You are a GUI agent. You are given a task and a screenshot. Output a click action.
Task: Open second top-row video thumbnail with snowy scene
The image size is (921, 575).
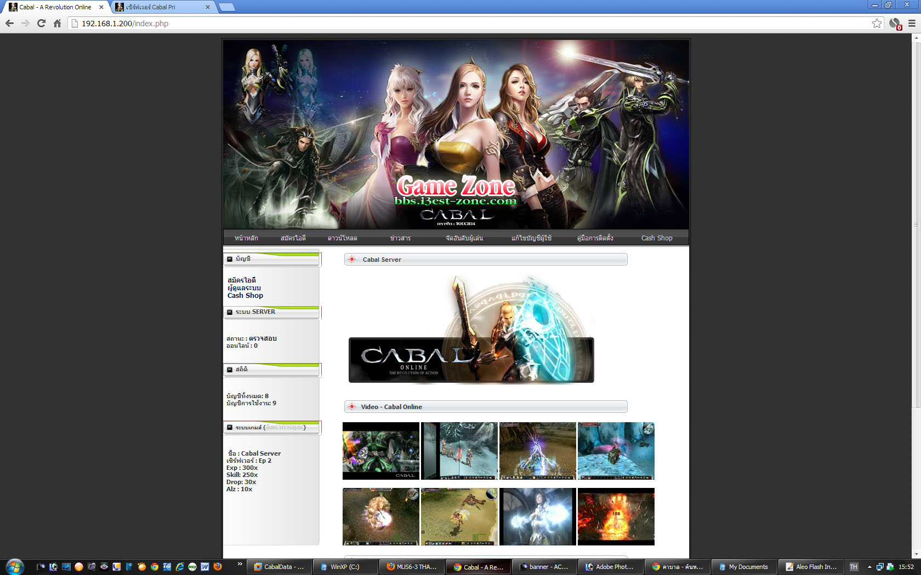pos(459,451)
